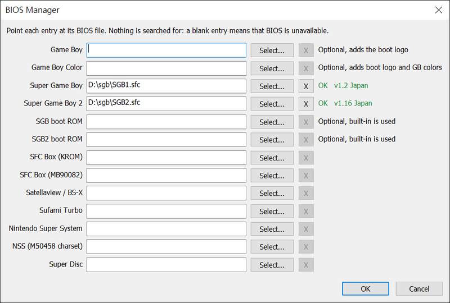
Task: Click the SFC Box (MB90082) path field
Action: tap(166, 175)
